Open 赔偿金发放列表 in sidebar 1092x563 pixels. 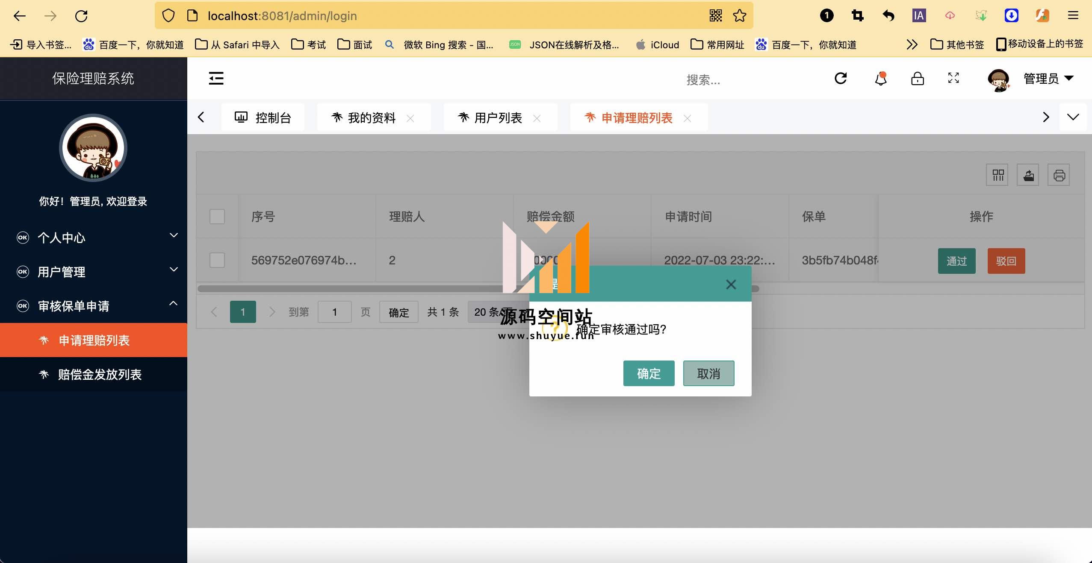point(94,374)
